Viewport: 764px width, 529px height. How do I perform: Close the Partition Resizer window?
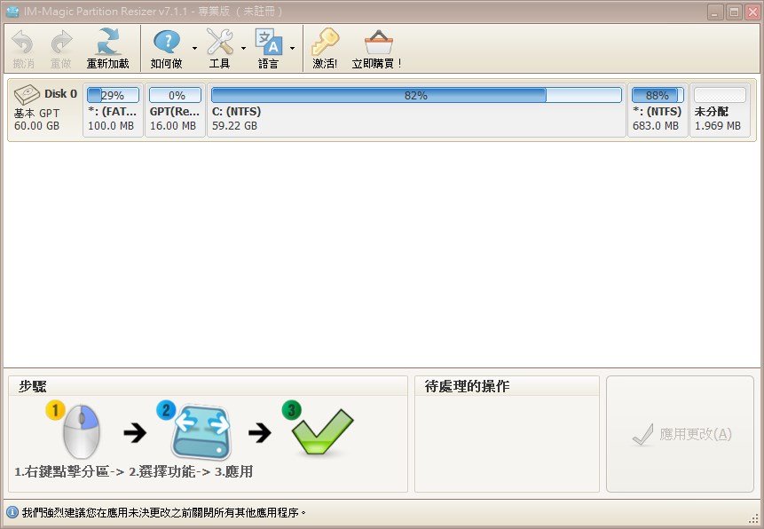click(x=752, y=12)
